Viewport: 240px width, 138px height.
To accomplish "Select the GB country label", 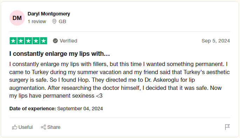I will click(x=62, y=21).
